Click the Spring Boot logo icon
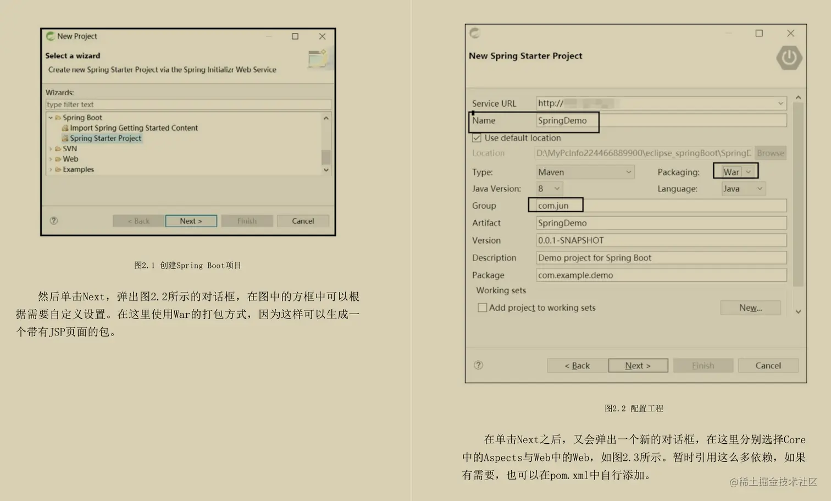 pyautogui.click(x=789, y=57)
